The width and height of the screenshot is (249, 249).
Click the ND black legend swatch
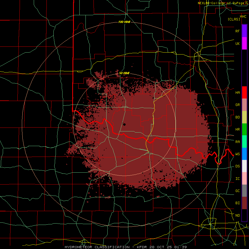pos(244,215)
